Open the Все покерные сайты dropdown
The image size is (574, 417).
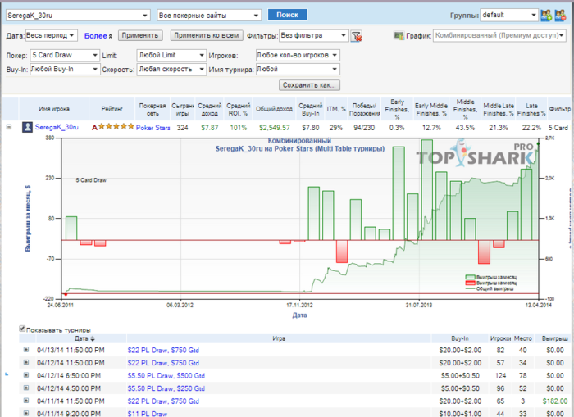point(209,16)
